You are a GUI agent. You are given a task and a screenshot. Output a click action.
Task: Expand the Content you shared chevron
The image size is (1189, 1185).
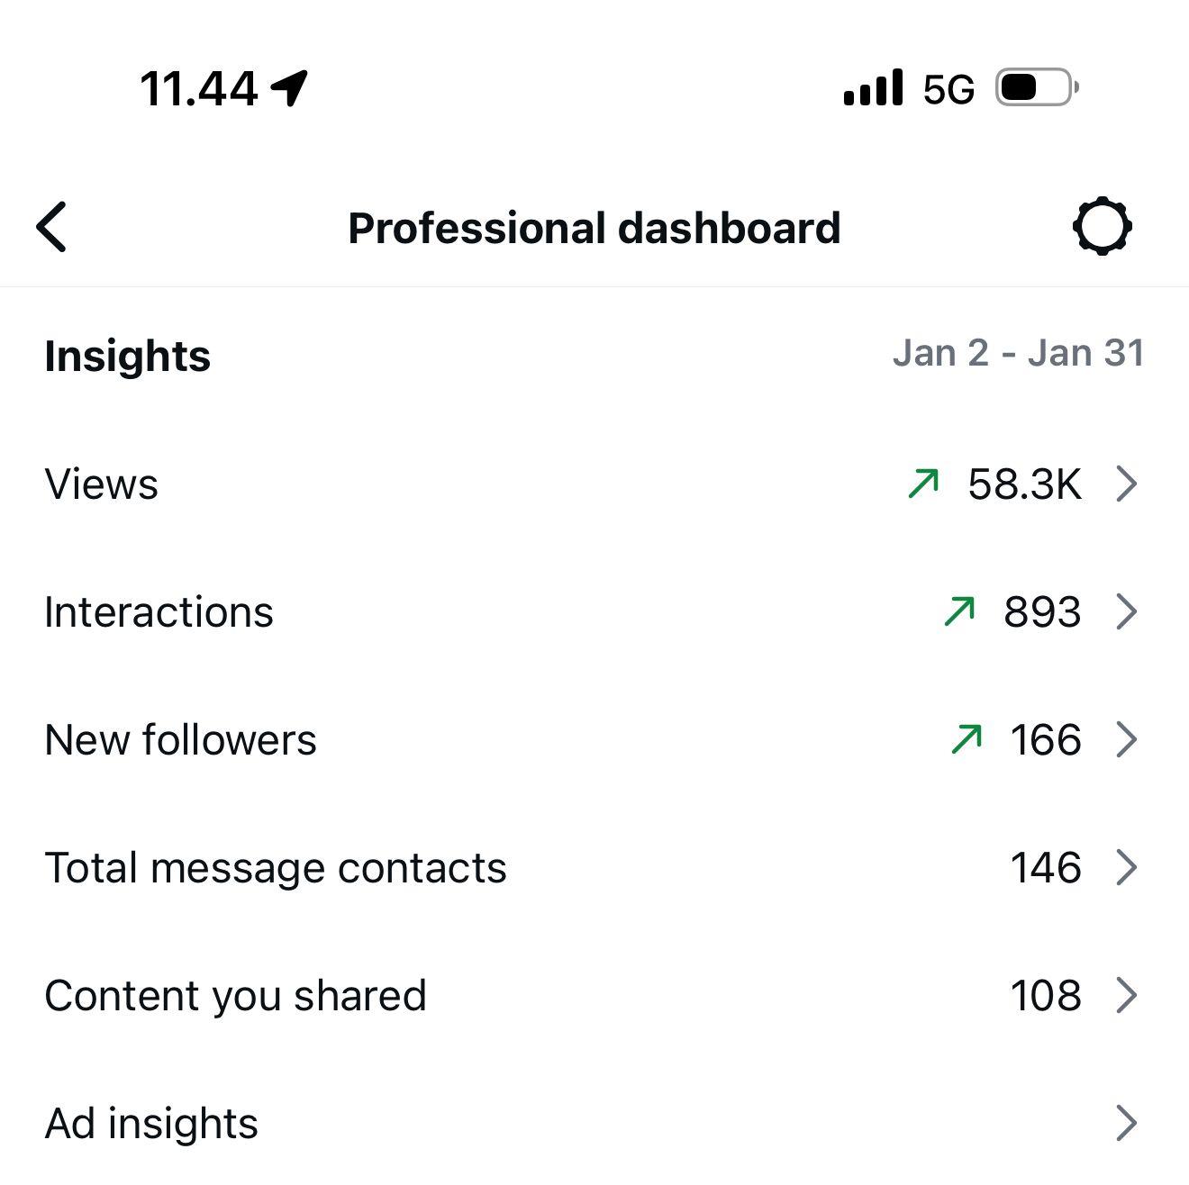tap(1126, 995)
